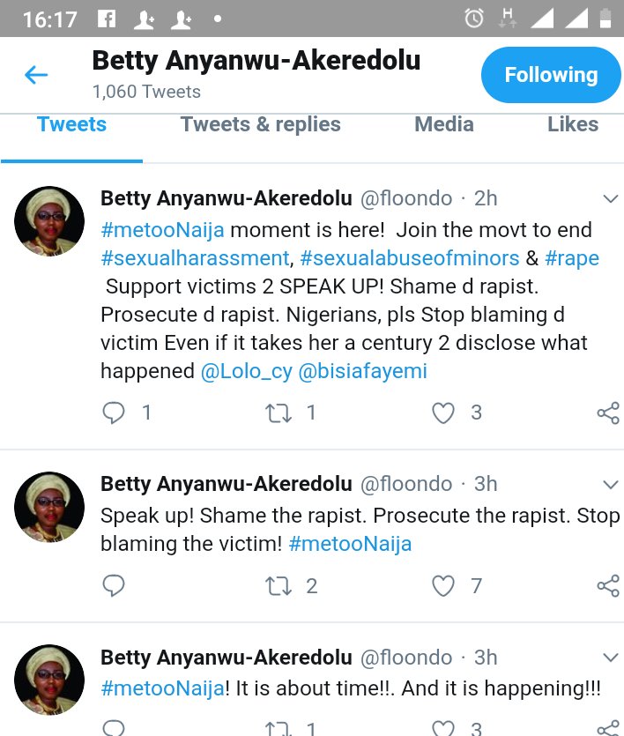This screenshot has width=624, height=736.
Task: Like the tweet with 7 likes
Action: 443,585
